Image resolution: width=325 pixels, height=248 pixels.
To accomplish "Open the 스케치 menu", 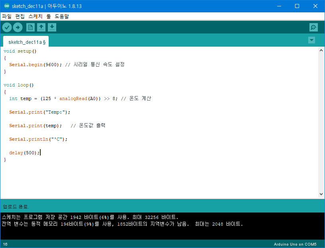I will 35,16.
